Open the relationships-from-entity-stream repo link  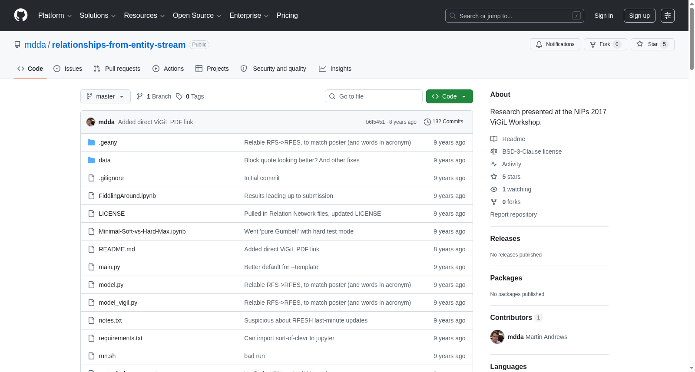119,45
